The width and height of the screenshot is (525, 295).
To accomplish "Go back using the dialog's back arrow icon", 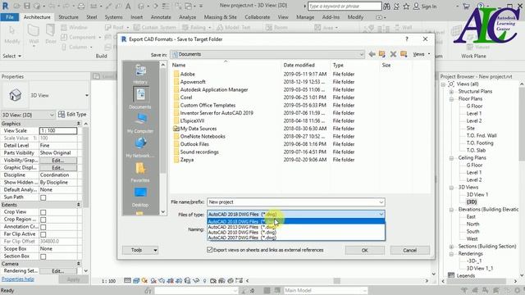I will pos(372,54).
